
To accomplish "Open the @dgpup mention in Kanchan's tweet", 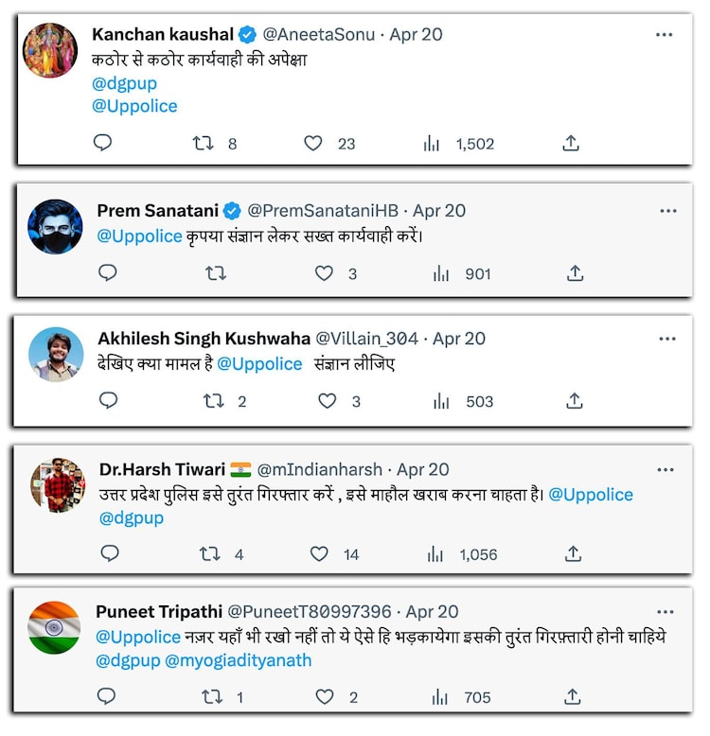I will [124, 84].
